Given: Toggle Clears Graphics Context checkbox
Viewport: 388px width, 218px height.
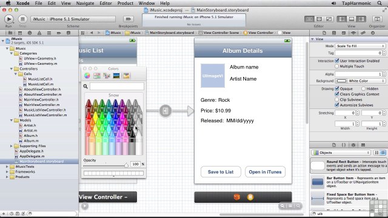Looking at the screenshot, I should point(337,94).
